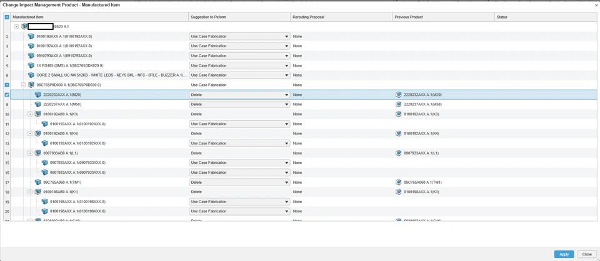Click the CORE 2 SMALL UC M4 part icon

click(x=31, y=75)
